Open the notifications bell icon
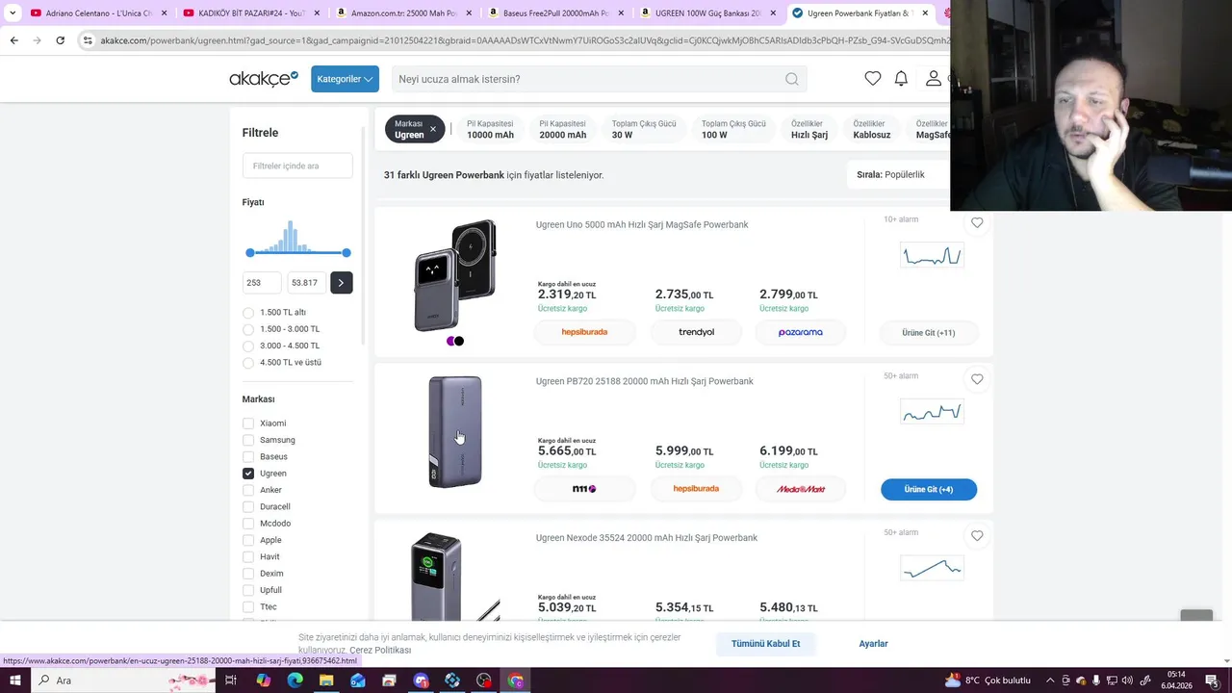Viewport: 1232px width, 693px height. pyautogui.click(x=901, y=79)
